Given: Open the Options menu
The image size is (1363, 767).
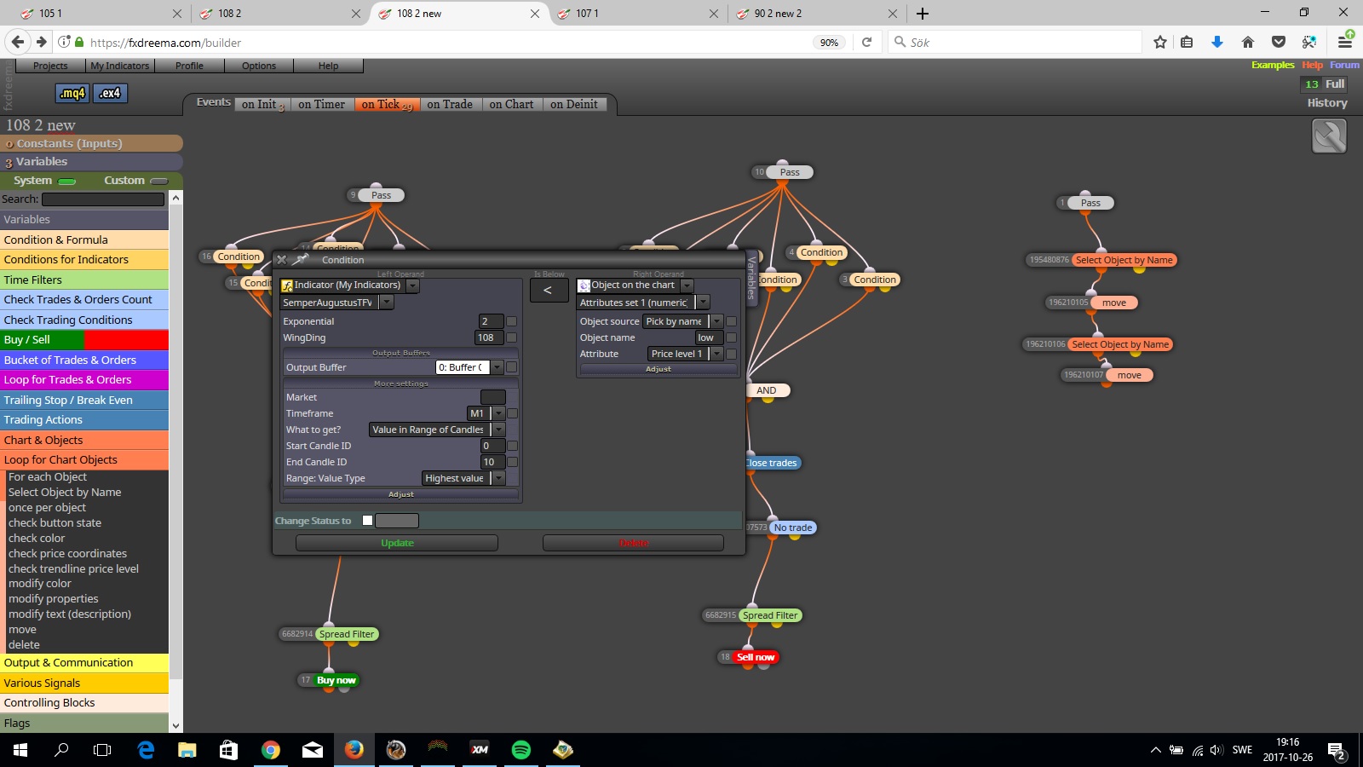Looking at the screenshot, I should (259, 66).
